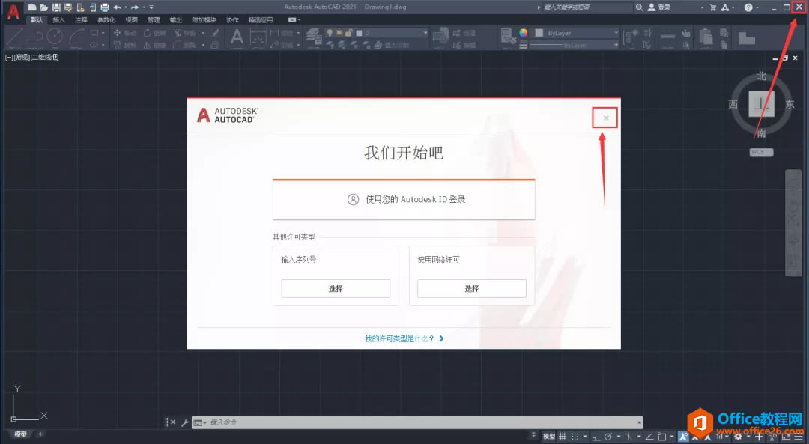809x444 pixels.
Task: Switch to the 注释 ribbon tab
Action: pyautogui.click(x=81, y=20)
